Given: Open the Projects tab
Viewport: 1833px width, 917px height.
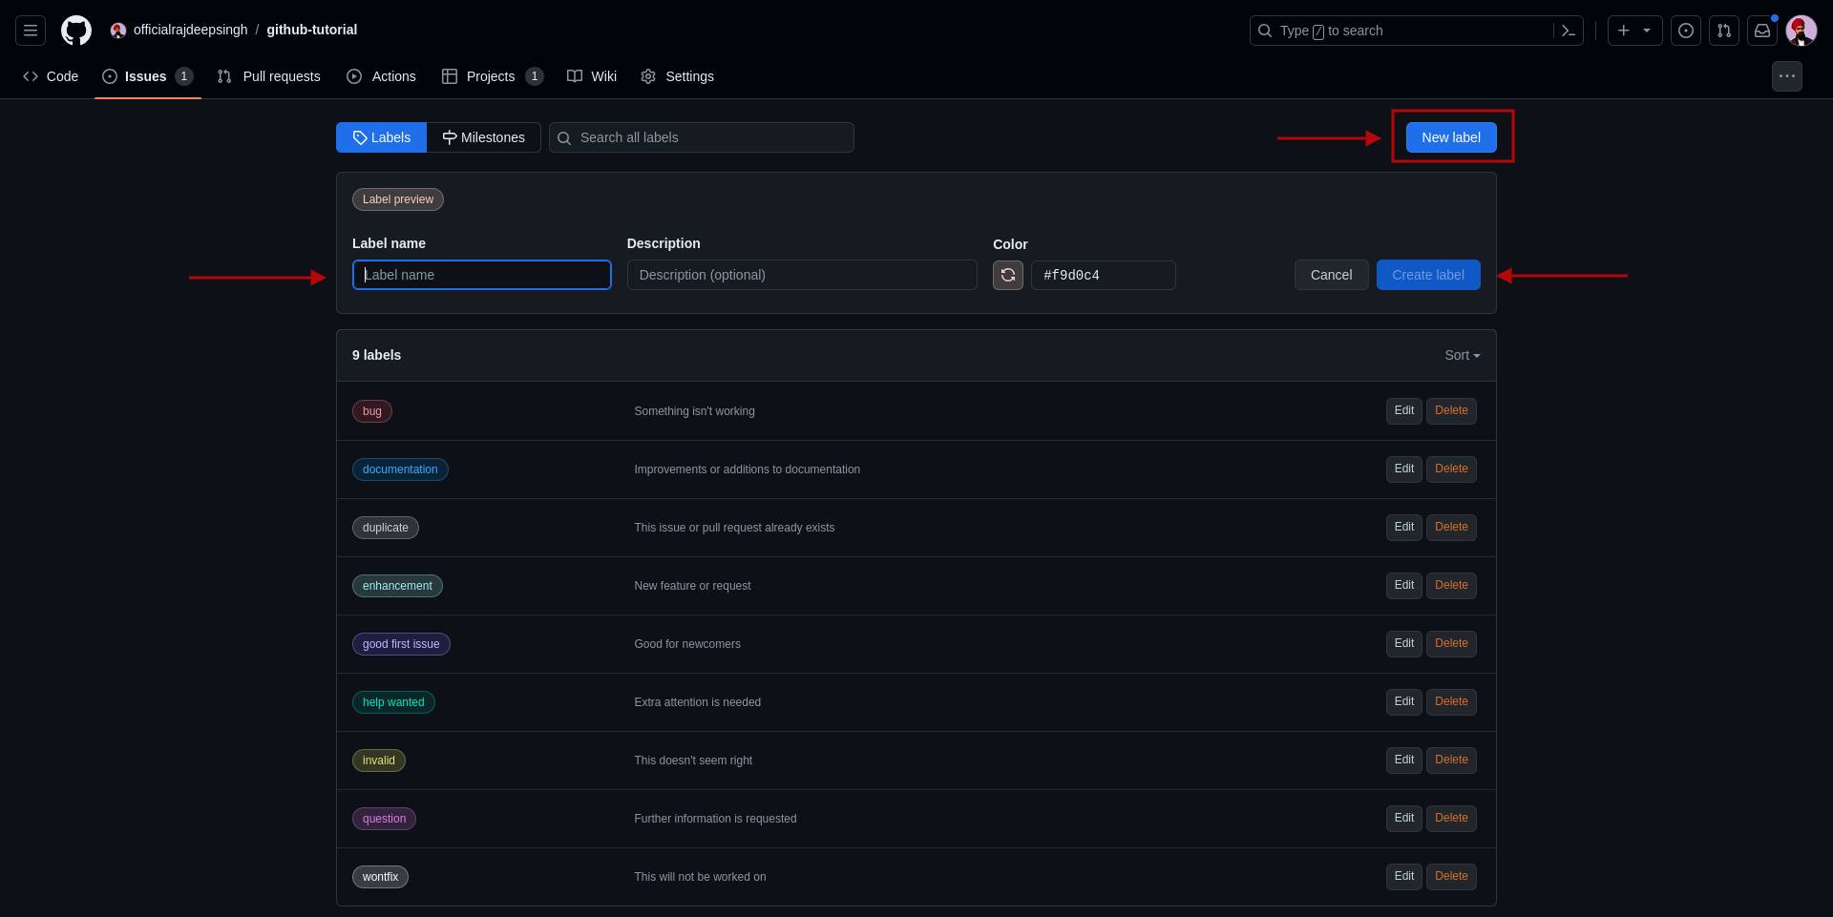Looking at the screenshot, I should (493, 76).
